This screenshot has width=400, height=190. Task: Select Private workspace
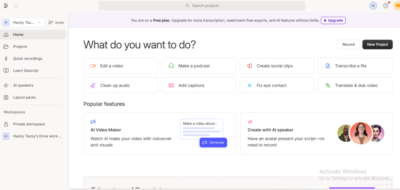[x=33, y=124]
